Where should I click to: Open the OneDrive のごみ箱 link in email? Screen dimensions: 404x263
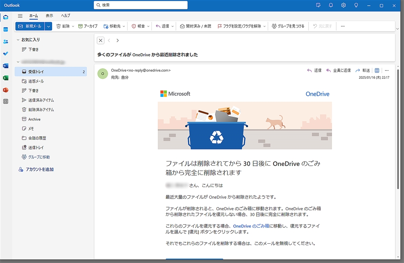251,226
